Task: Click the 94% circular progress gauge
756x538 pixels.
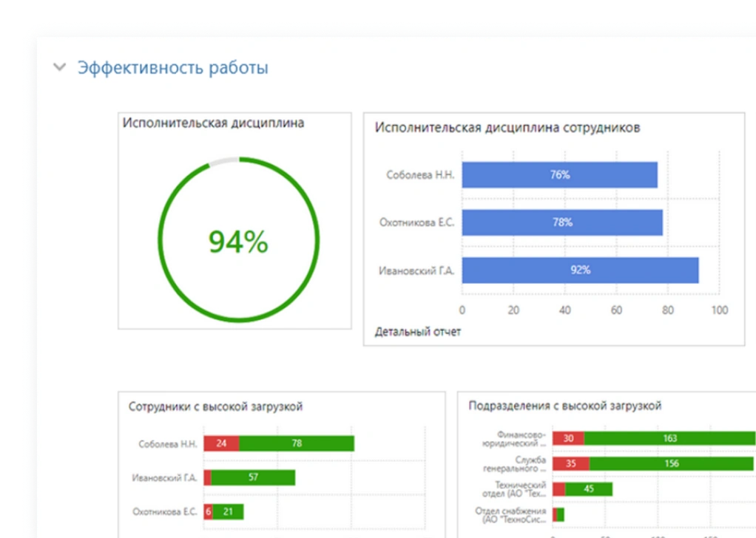Action: click(238, 242)
